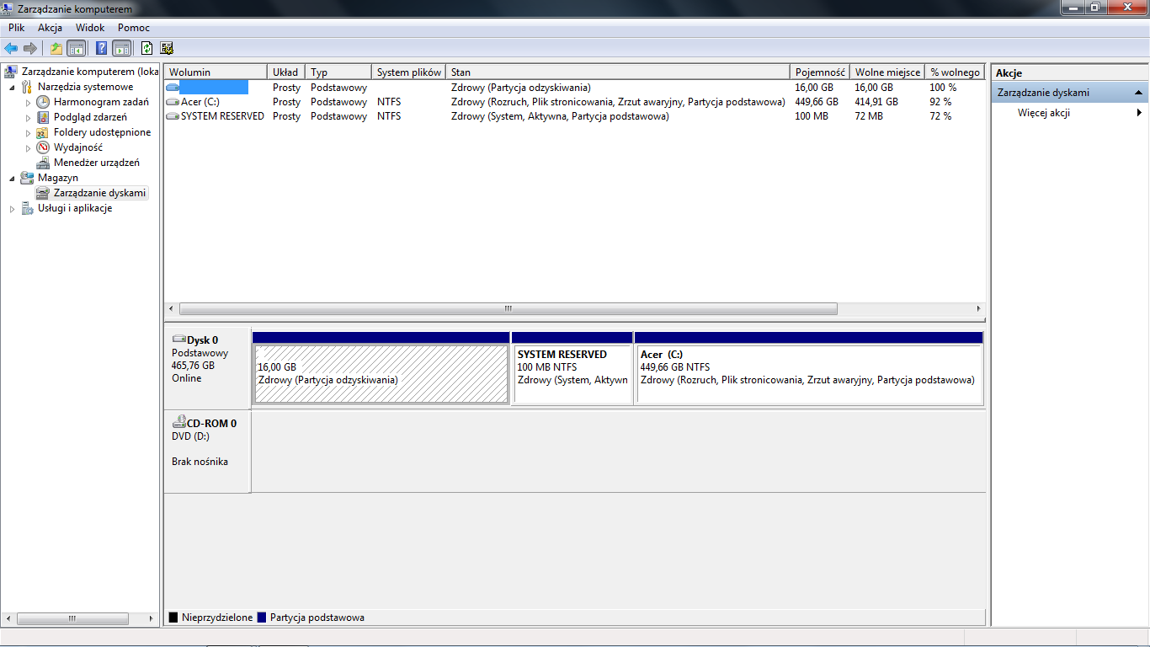
Task: Expand the Harmonogram zadań tree node
Action: 28,102
